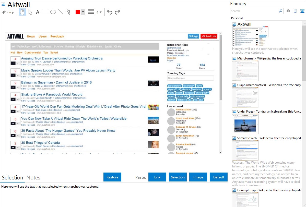Screen dimensions: 306x207
Task: Open the Notes tab
Action: tap(33, 178)
